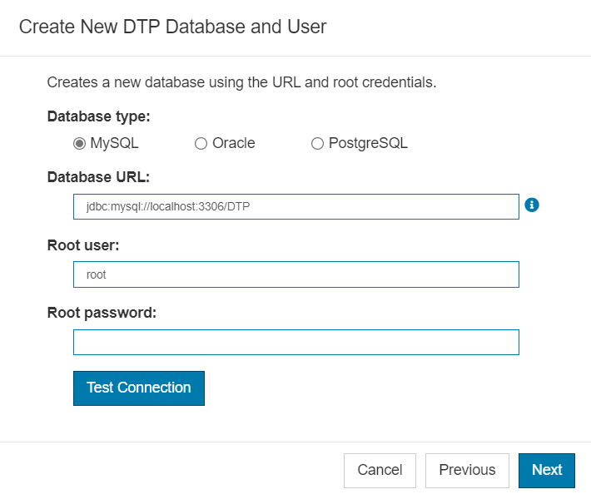Click the dialog title 'Create New DTP Database and User'
Viewport: 591px width, 499px height.
[x=172, y=27]
